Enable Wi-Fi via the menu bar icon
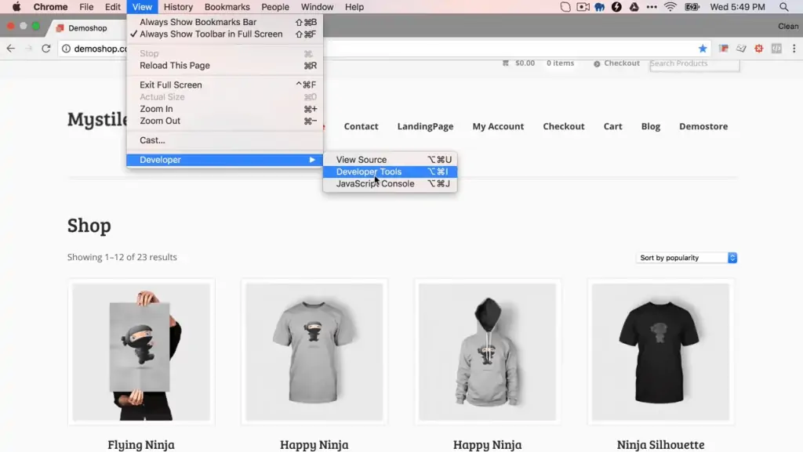The height and width of the screenshot is (452, 803). tap(670, 6)
